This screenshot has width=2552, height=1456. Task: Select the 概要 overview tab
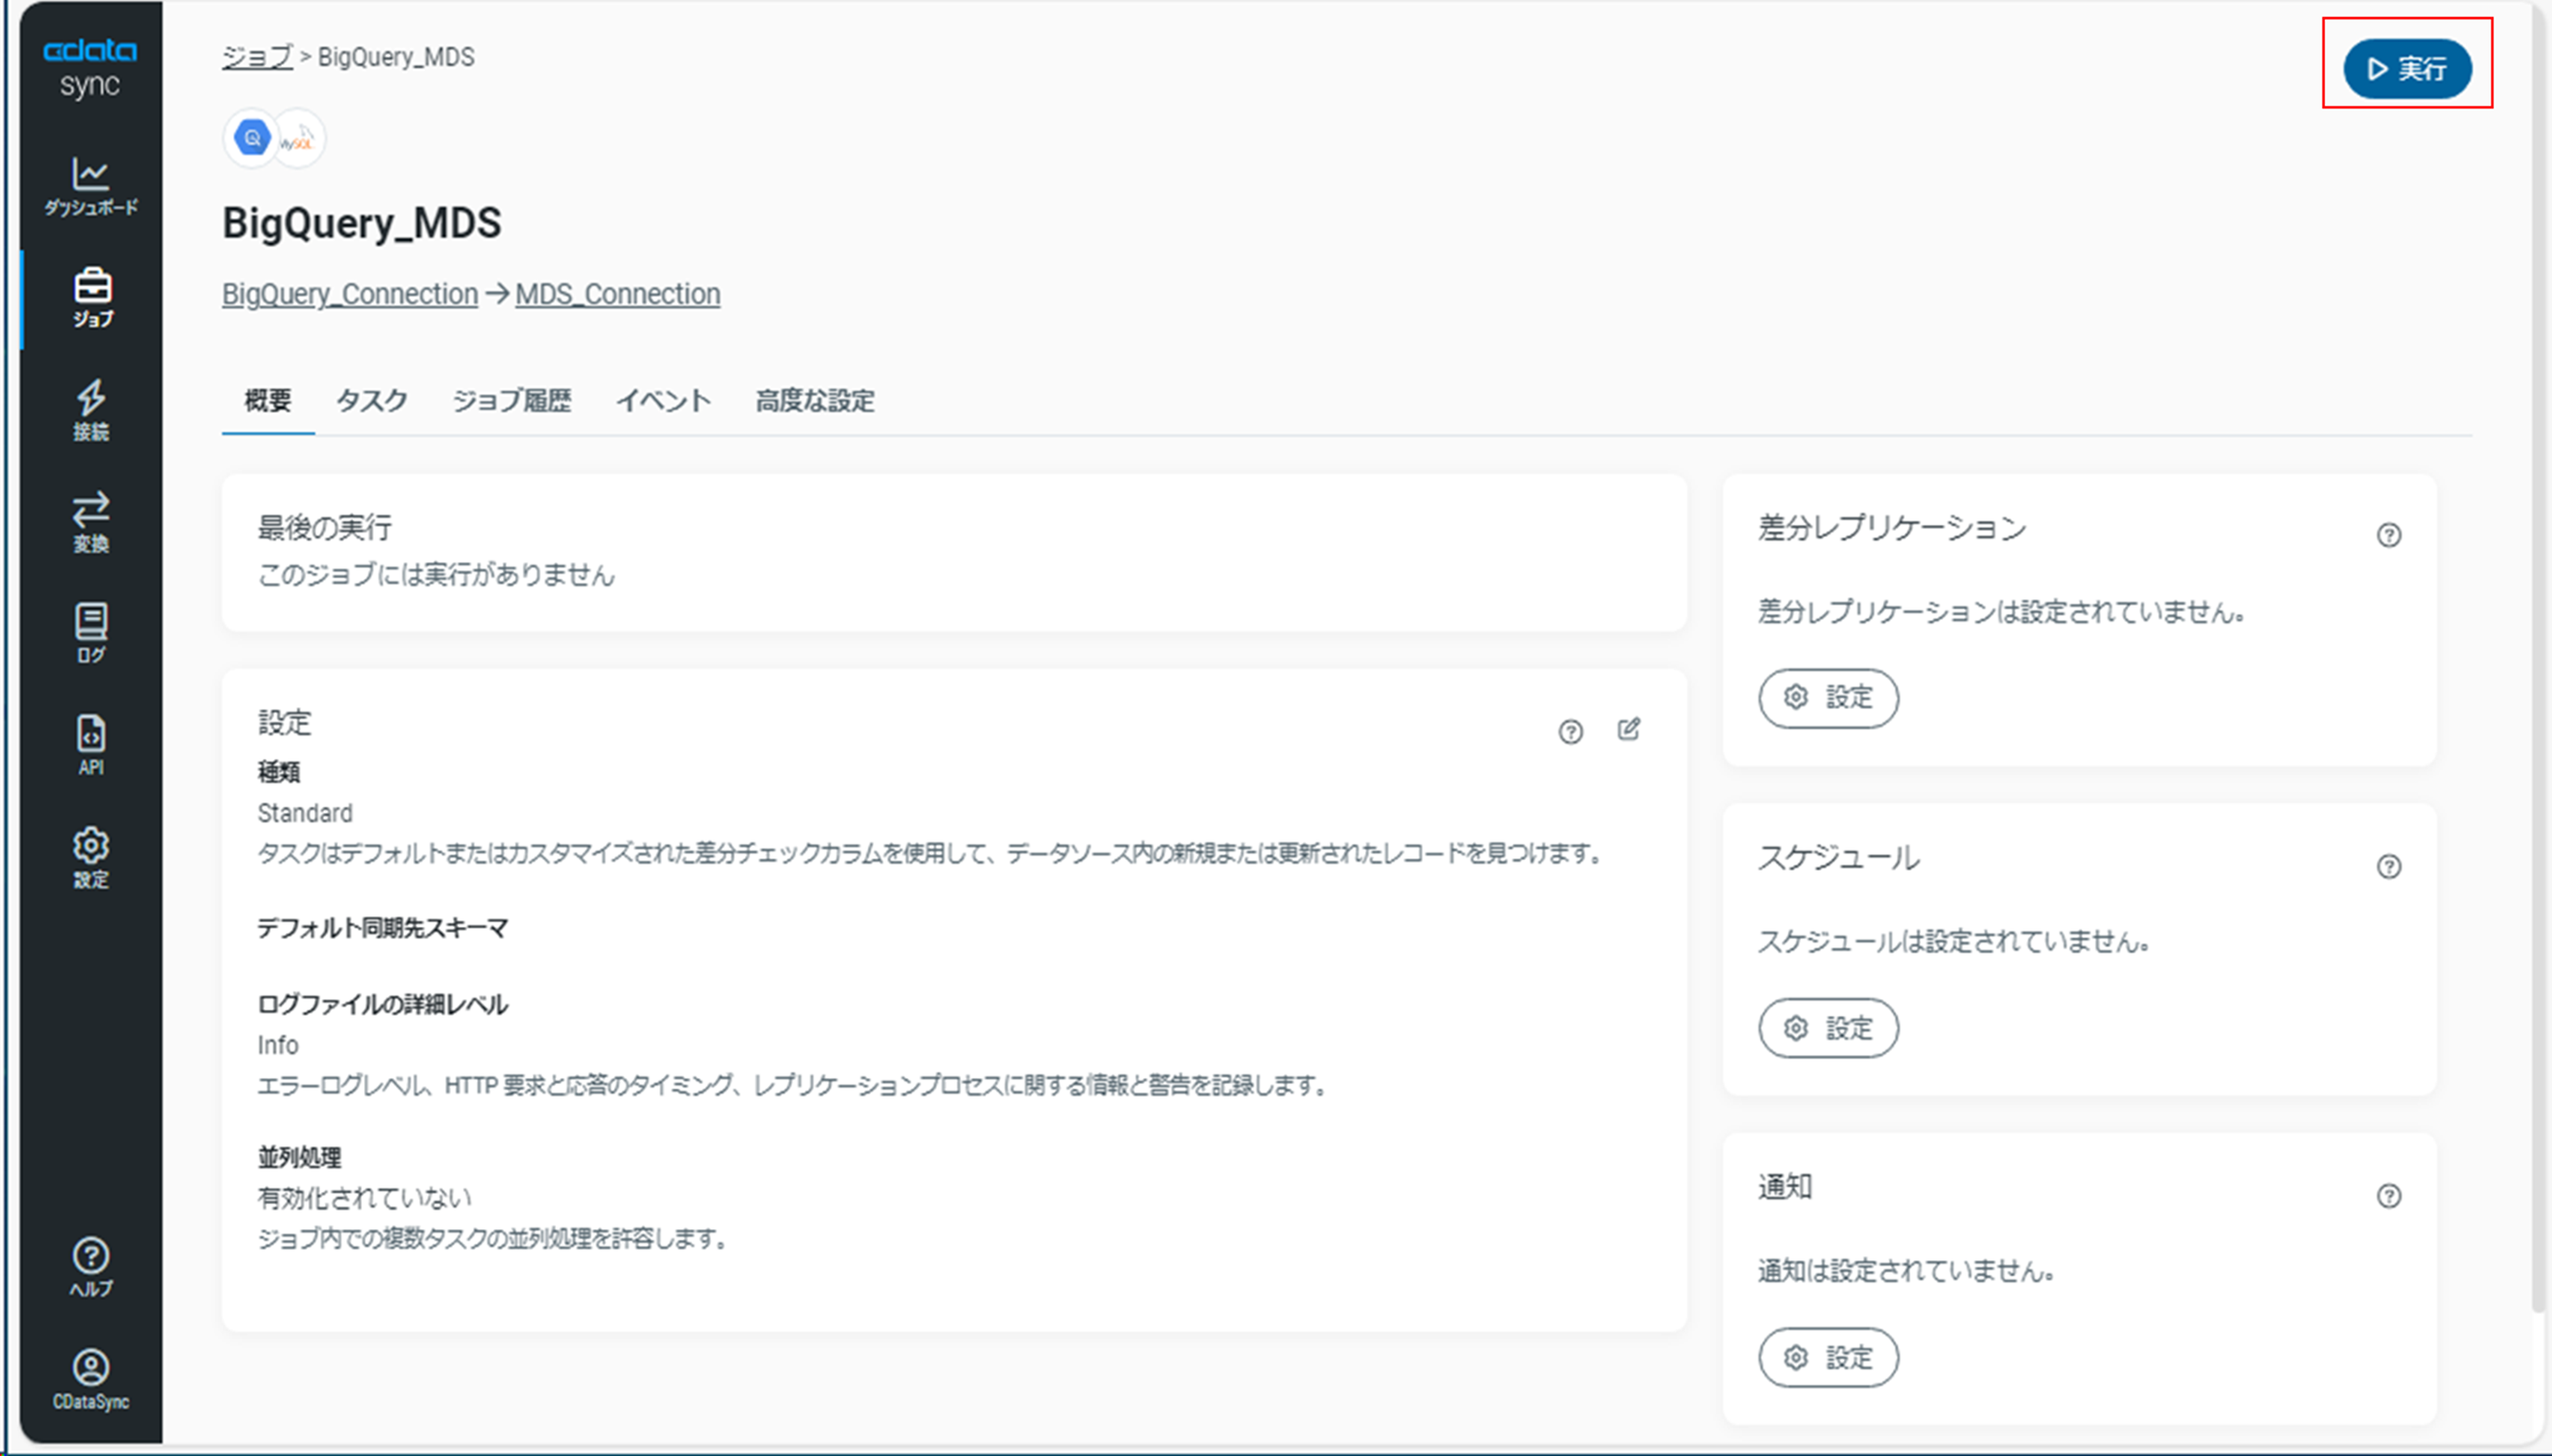(268, 402)
